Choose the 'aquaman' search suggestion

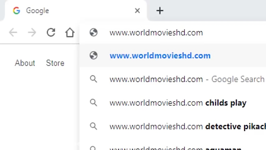click(x=175, y=148)
